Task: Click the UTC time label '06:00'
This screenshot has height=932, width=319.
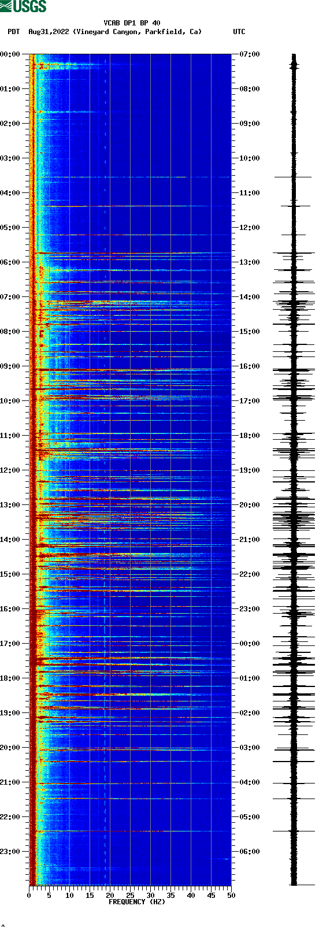Action: pos(250,852)
